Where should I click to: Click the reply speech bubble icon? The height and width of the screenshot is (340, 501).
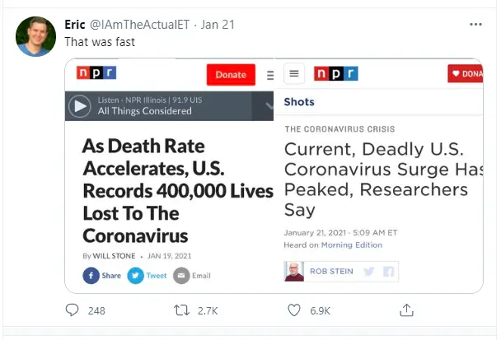pos(72,310)
